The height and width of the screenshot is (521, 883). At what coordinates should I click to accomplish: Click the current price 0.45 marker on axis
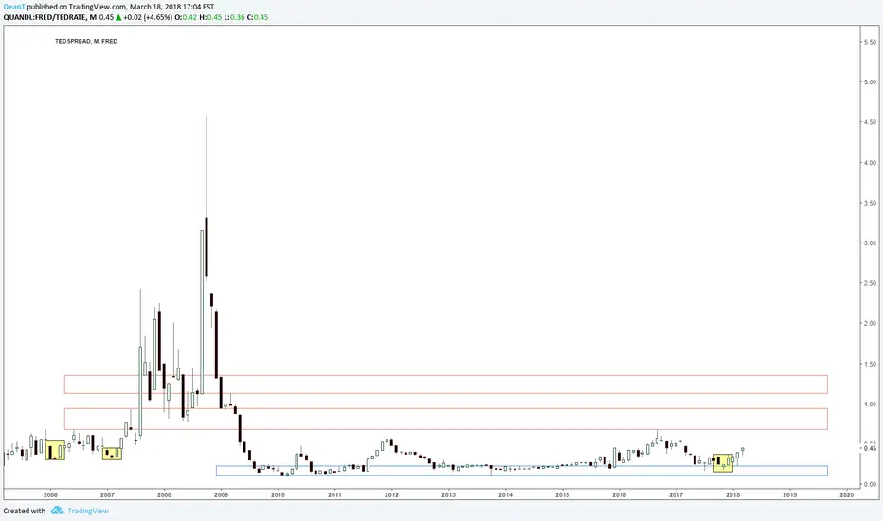click(x=870, y=448)
